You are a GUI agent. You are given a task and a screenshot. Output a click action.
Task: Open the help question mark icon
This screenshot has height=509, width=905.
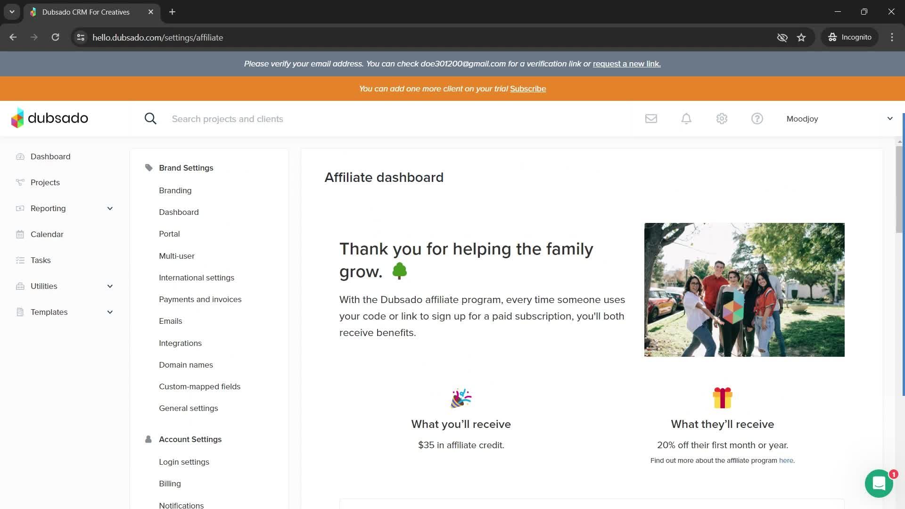pos(757,119)
